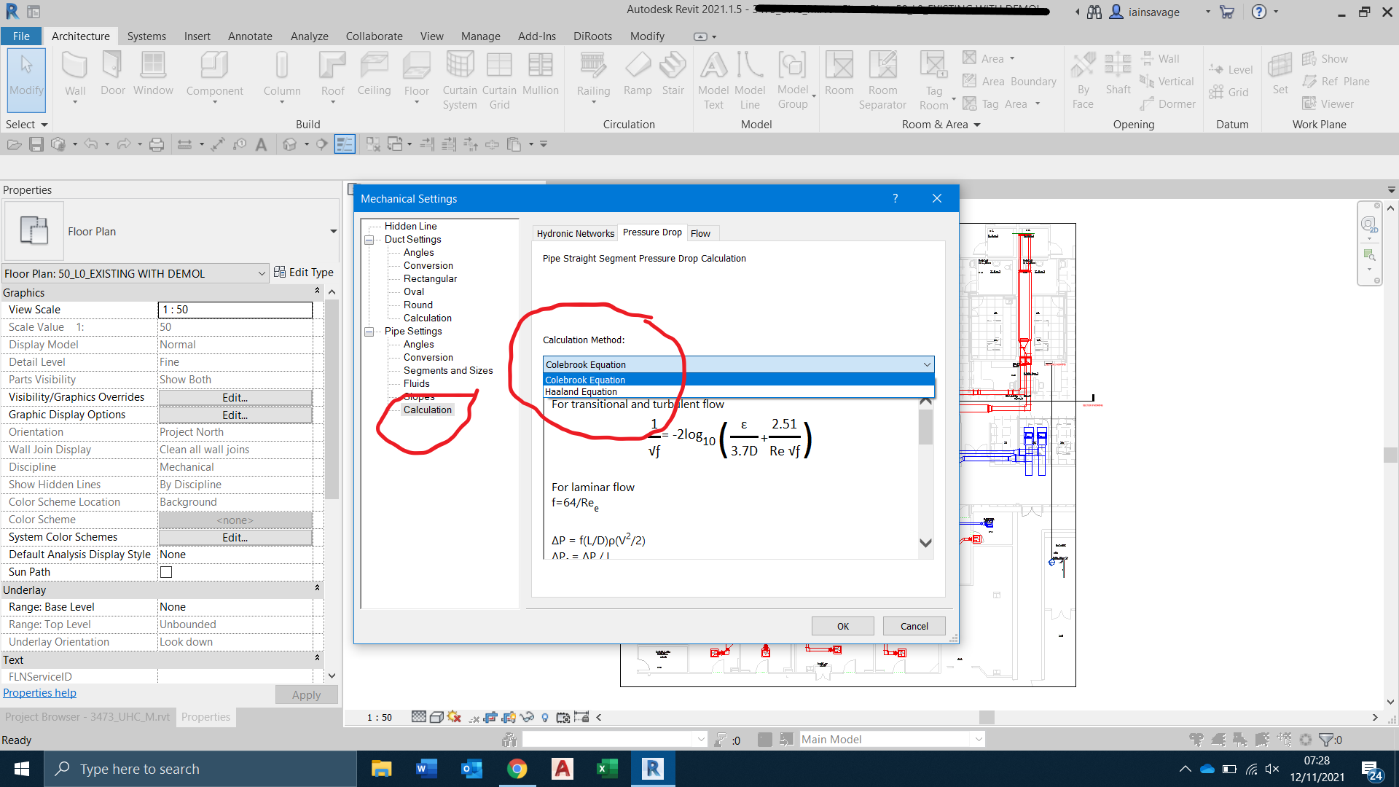Collapse the Underlay properties section
The image size is (1399, 787).
coord(317,589)
